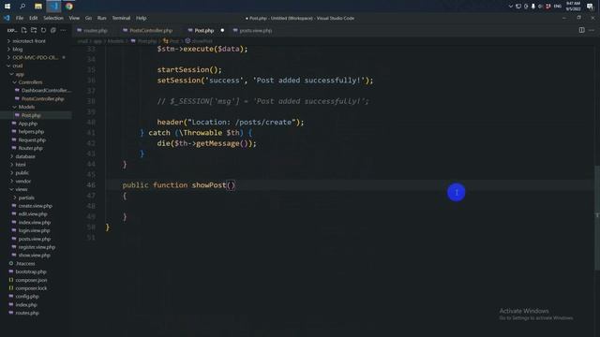Click the ENG language indicator

coord(558,7)
